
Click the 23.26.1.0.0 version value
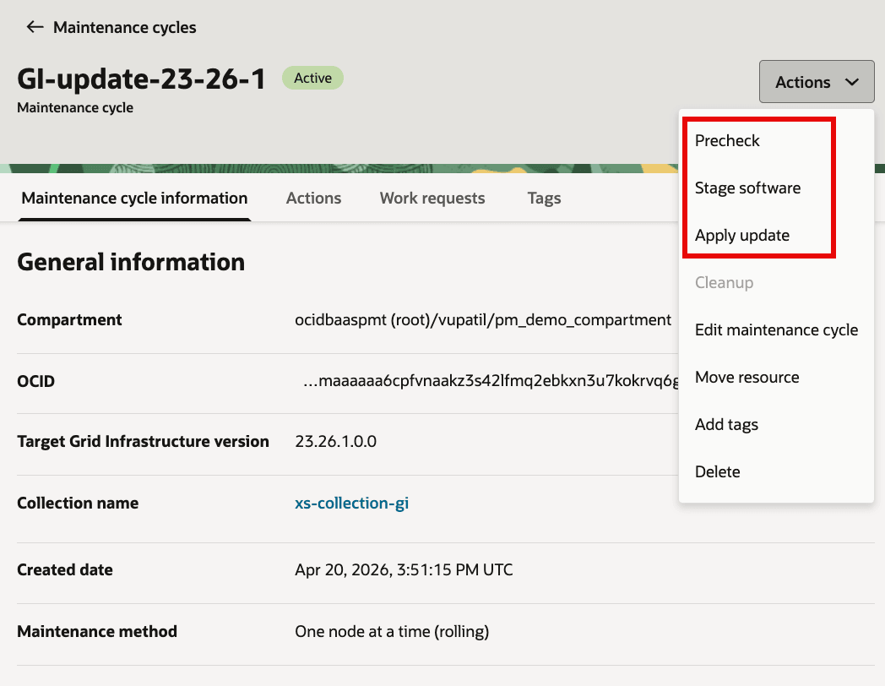point(335,442)
